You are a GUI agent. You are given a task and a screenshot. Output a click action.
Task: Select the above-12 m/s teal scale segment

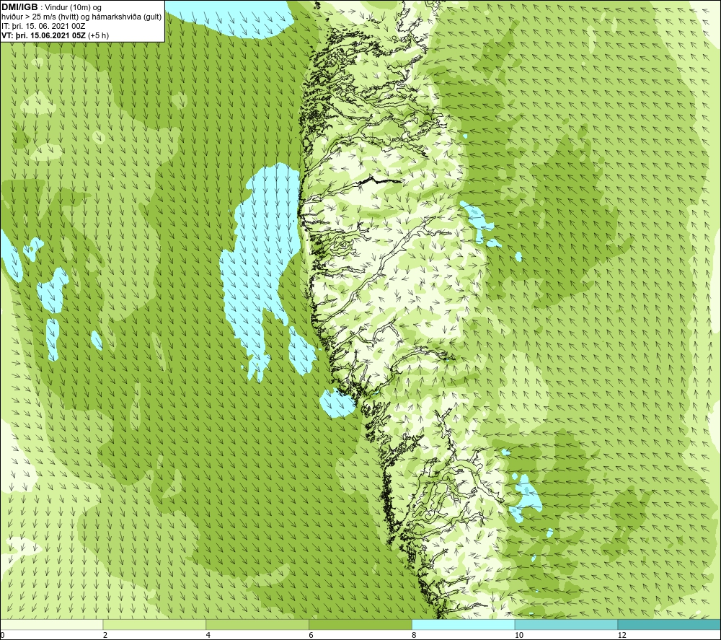[670, 624]
